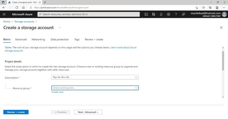Click the munibrbutt@hotmail.com account name
The width and height of the screenshot is (228, 119).
pyautogui.click(x=206, y=13)
